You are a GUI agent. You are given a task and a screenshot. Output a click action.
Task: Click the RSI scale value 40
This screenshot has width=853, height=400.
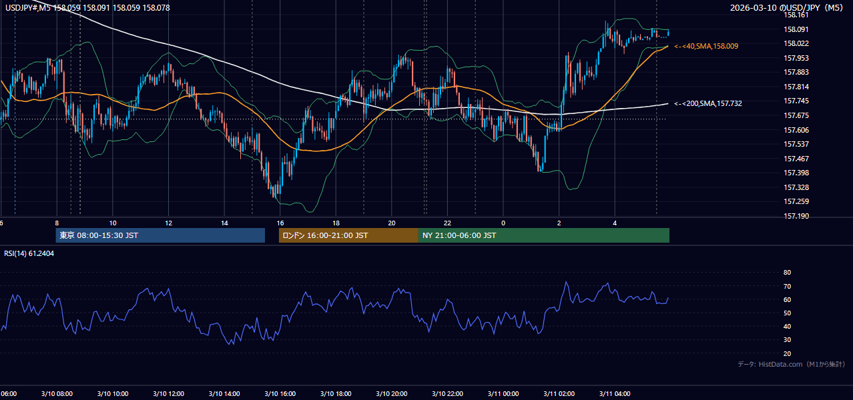[x=787, y=326]
